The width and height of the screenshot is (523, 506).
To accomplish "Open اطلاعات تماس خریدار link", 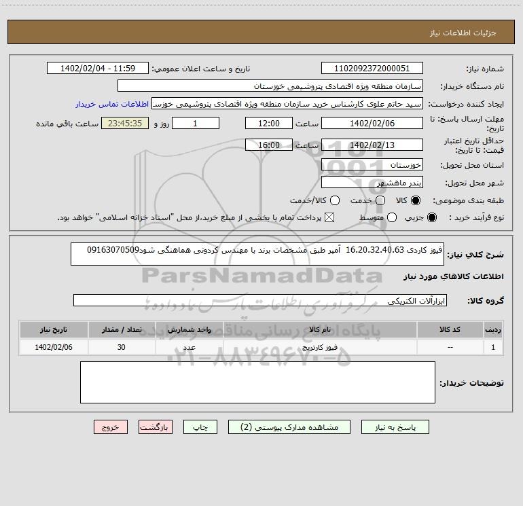I will [x=112, y=104].
